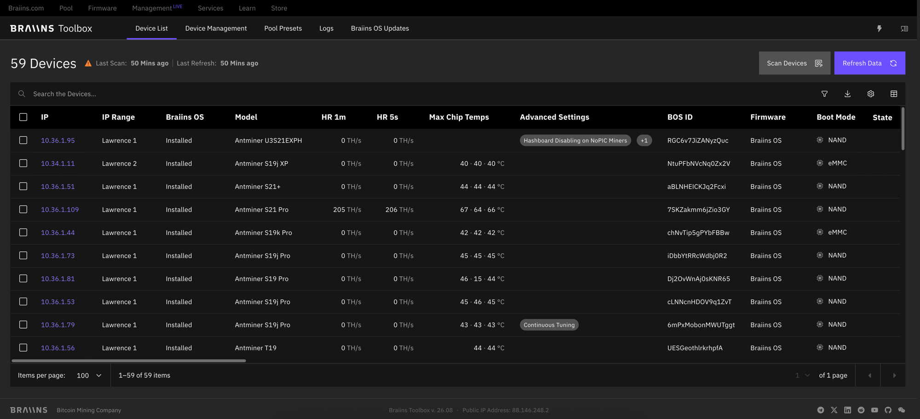Viewport: 920px width, 419px height.
Task: Click the download export icon
Action: tap(847, 94)
